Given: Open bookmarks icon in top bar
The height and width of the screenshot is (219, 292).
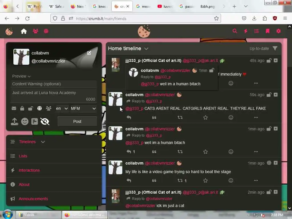Looking at the screenshot, I should coord(267,31).
